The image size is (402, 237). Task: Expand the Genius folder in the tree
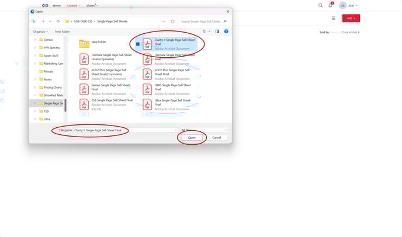[x=34, y=40]
